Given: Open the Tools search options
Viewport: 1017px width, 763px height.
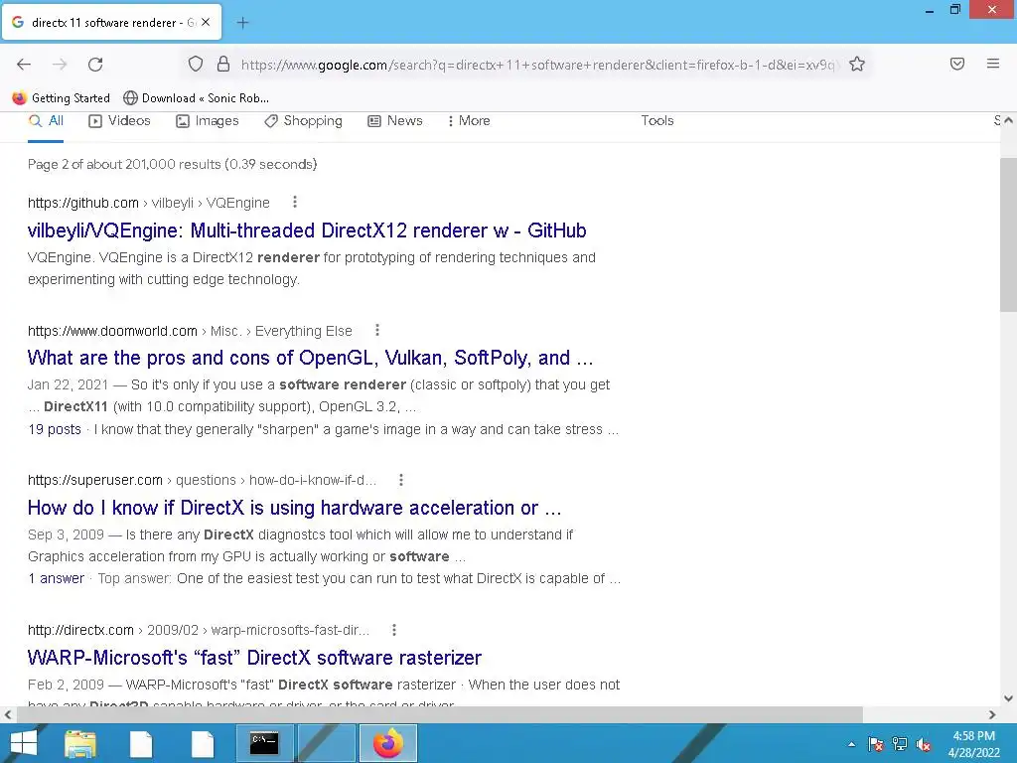Looking at the screenshot, I should 657,120.
